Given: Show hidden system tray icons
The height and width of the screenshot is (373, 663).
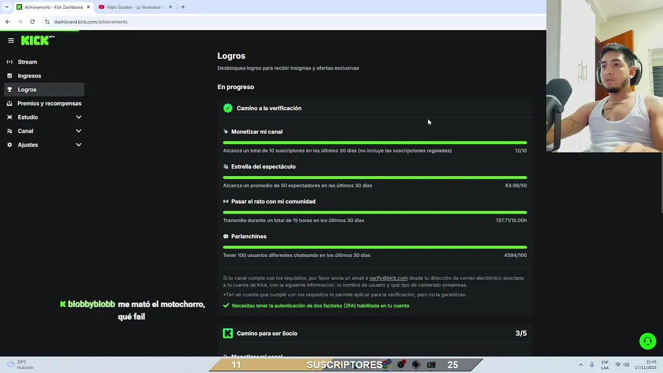Looking at the screenshot, I should (581, 365).
